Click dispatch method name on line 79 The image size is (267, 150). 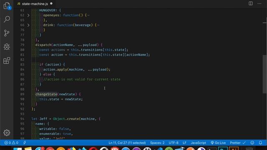pyautogui.click(x=43, y=45)
